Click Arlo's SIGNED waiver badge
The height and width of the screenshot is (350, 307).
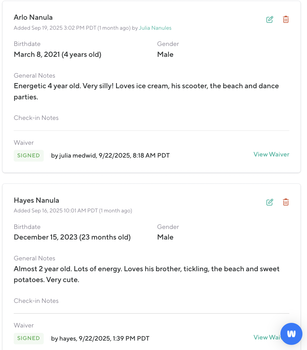[x=29, y=156]
